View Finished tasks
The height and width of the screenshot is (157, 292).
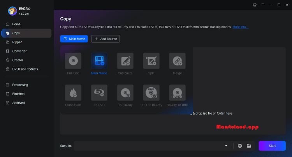(x=26, y=93)
